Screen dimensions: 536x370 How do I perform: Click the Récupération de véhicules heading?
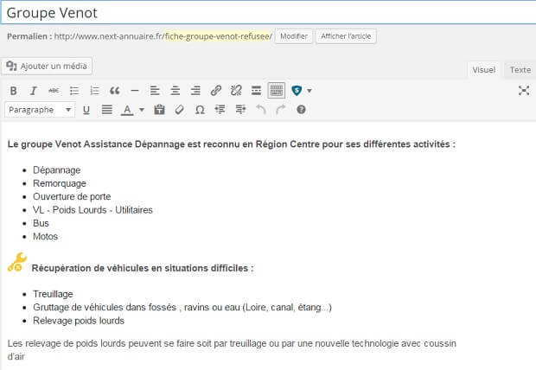coord(143,268)
